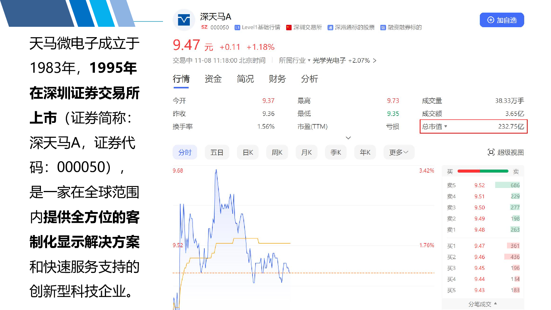Click the 深天马A company logo icon
Screen dimensions: 551x310
pyautogui.click(x=184, y=20)
